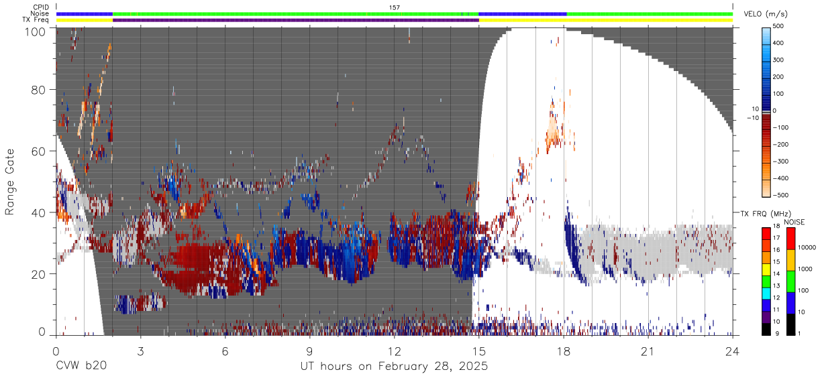The height and width of the screenshot is (380, 824).
Task: Click the velocity gradient colorbar
Action: pos(768,111)
